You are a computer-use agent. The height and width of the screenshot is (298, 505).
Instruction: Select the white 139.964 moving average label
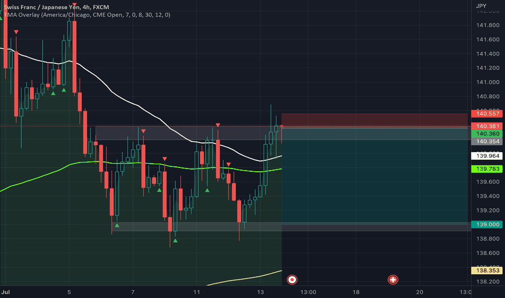coord(487,156)
